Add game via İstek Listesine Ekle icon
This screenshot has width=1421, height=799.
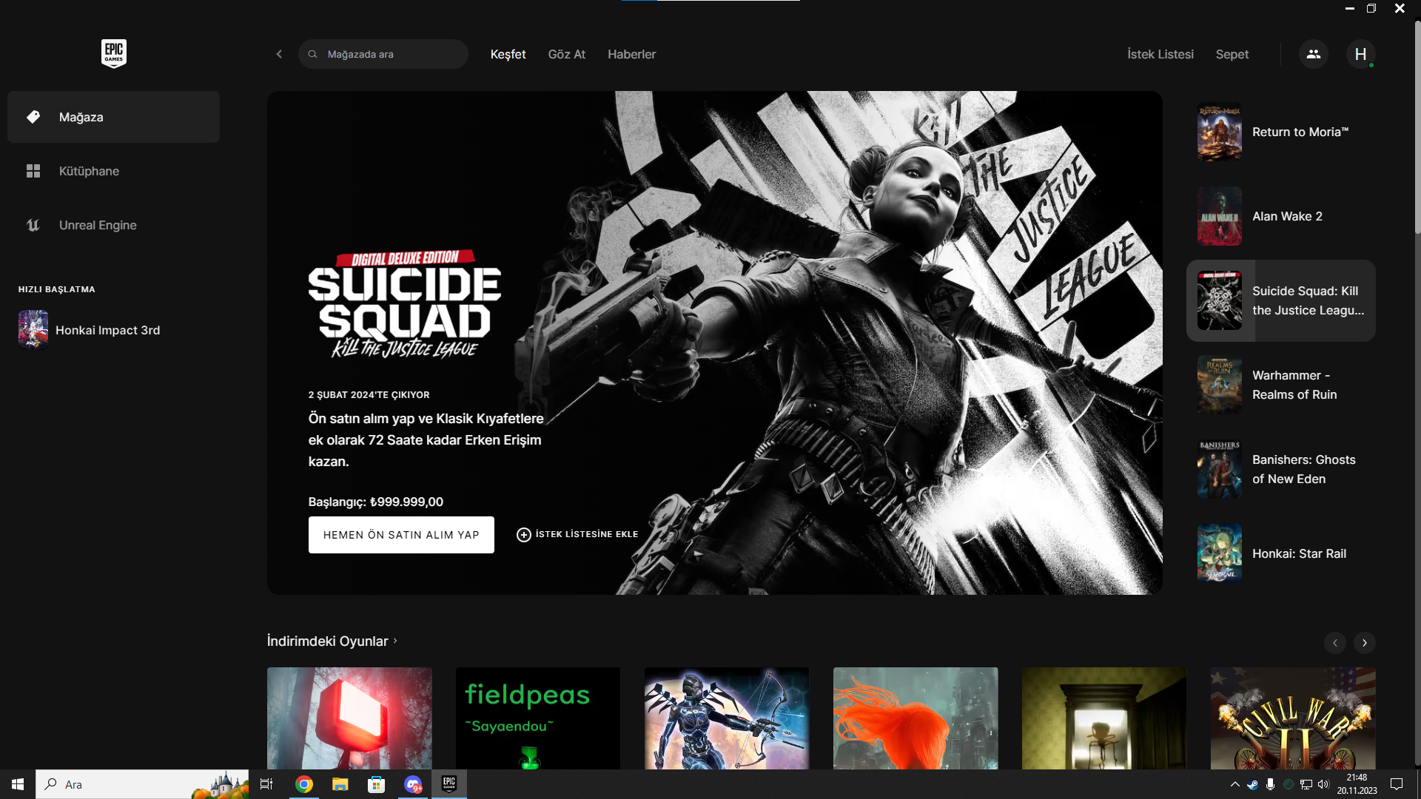coord(523,534)
